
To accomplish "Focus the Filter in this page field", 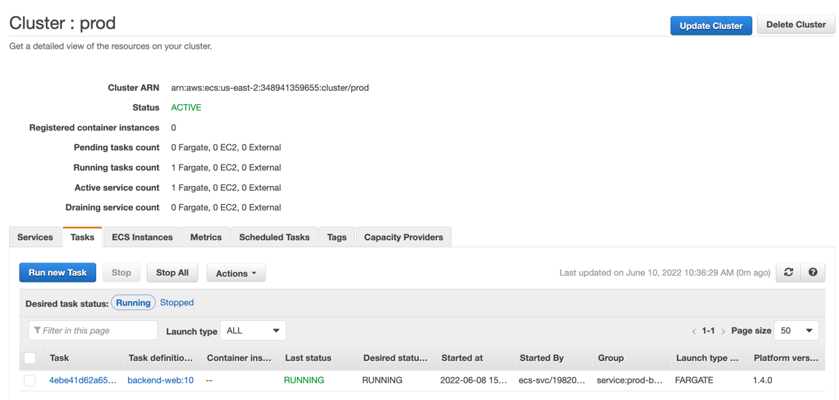I will [93, 331].
